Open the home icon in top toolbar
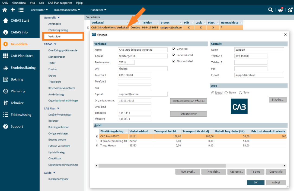The width and height of the screenshot is (294, 191). [x=5, y=10]
